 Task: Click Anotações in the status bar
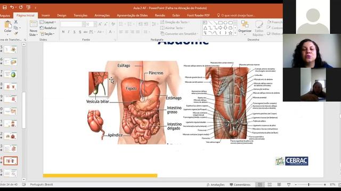(215, 185)
